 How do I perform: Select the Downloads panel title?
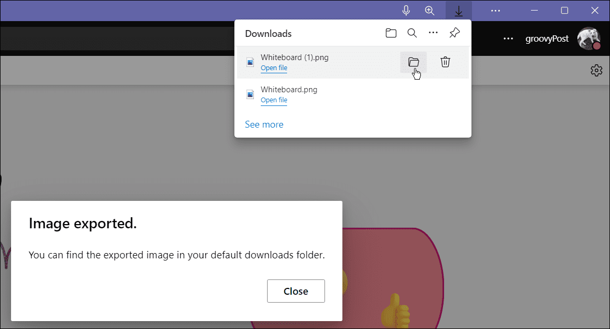pos(268,33)
